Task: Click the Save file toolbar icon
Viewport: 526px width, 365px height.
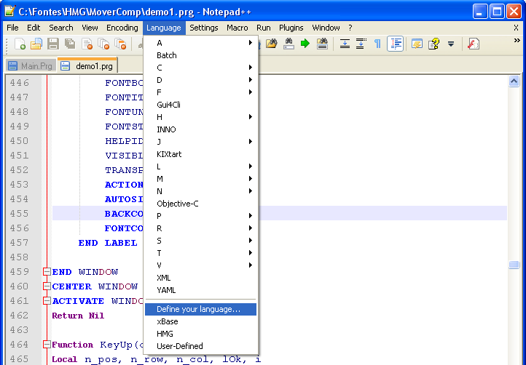Action: (53, 44)
